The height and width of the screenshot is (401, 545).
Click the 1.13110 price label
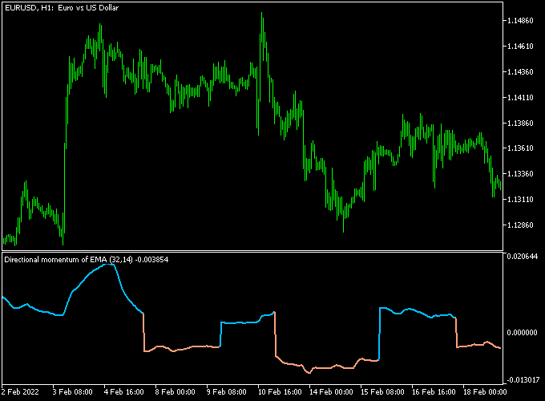click(520, 200)
